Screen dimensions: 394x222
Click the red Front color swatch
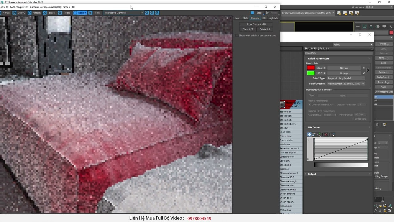pyautogui.click(x=311, y=68)
